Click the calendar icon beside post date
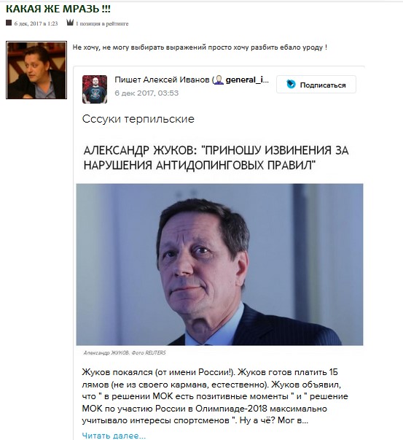The height and width of the screenshot is (440, 403). [x=9, y=23]
